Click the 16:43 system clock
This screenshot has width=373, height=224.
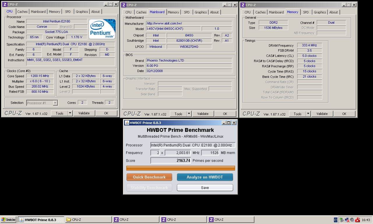tap(366, 220)
